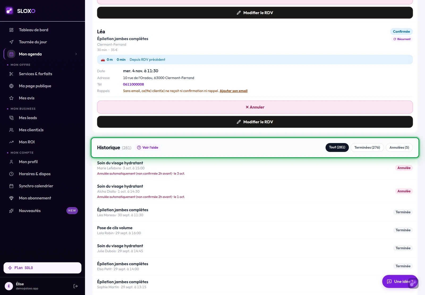425x295 pixels.
Task: Open Aïcha Diallo cancelled appointment row
Action: click(255, 191)
